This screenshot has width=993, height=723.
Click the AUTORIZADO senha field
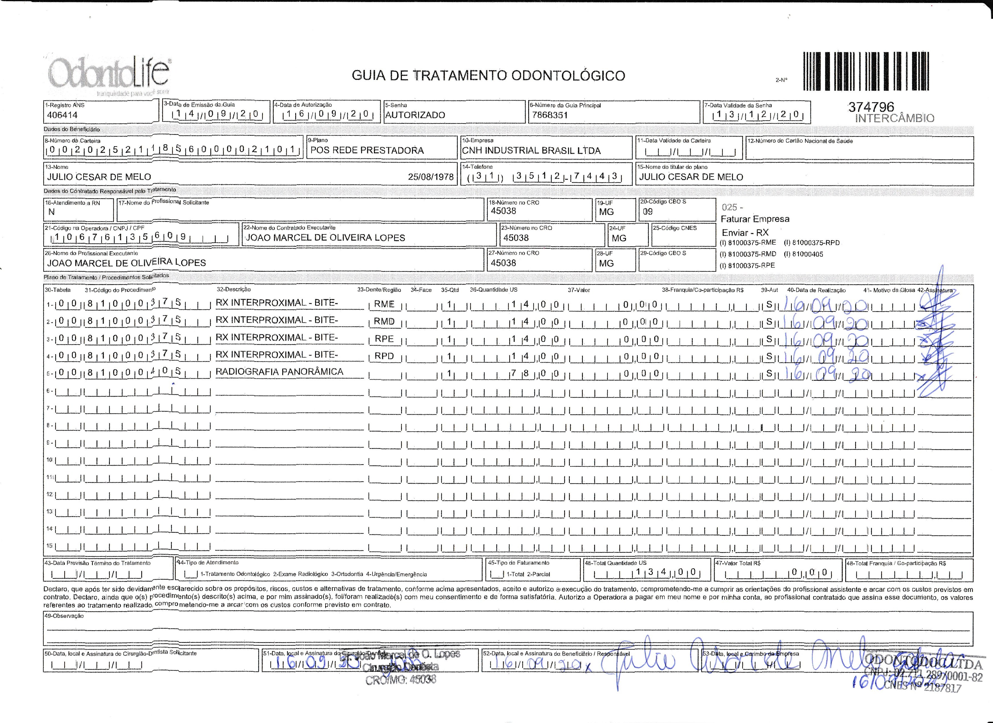click(415, 115)
